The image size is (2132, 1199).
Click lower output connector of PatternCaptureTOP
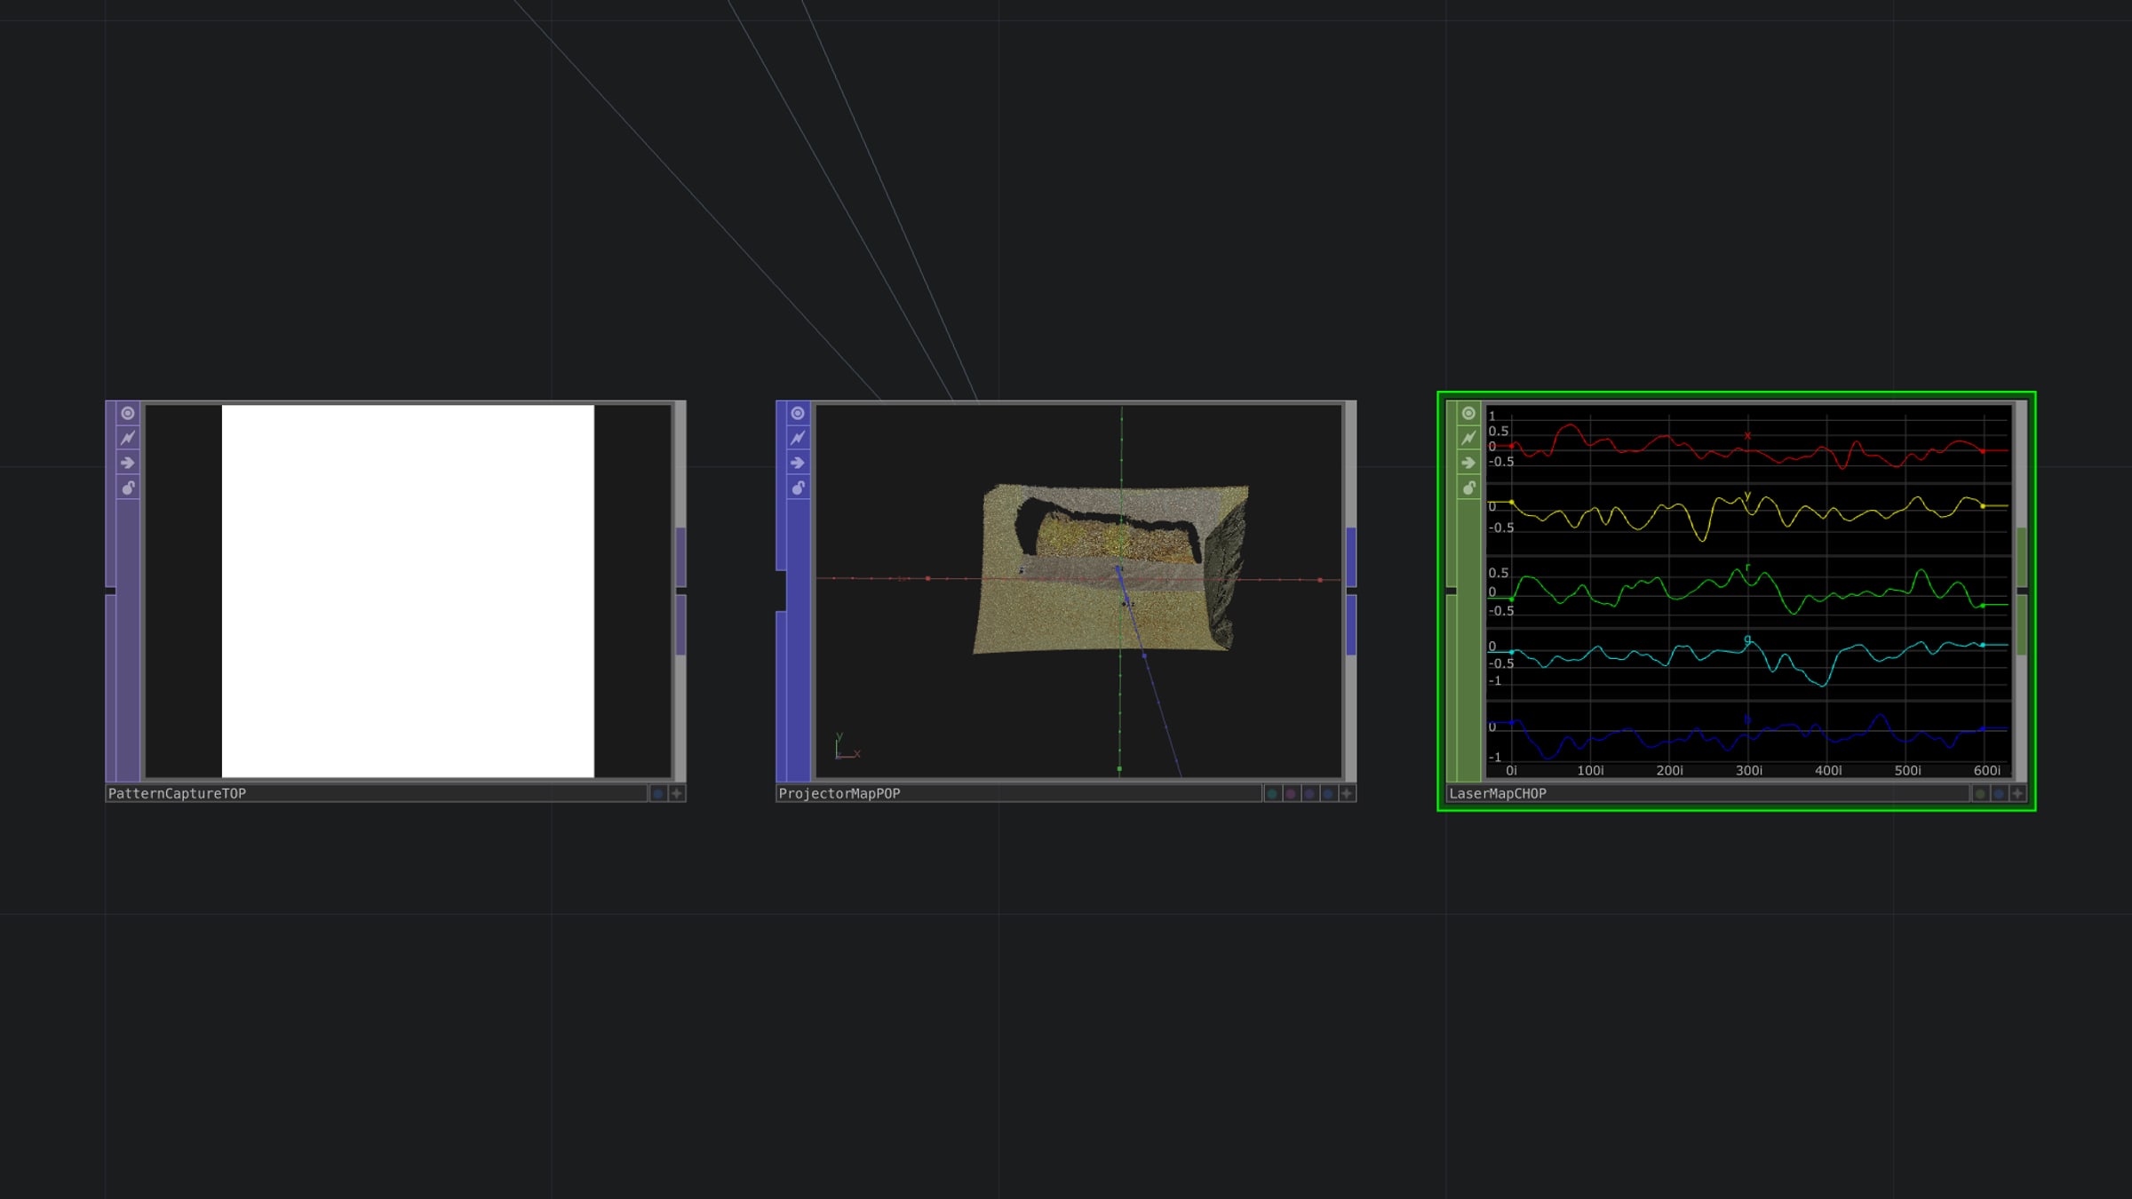click(x=681, y=625)
